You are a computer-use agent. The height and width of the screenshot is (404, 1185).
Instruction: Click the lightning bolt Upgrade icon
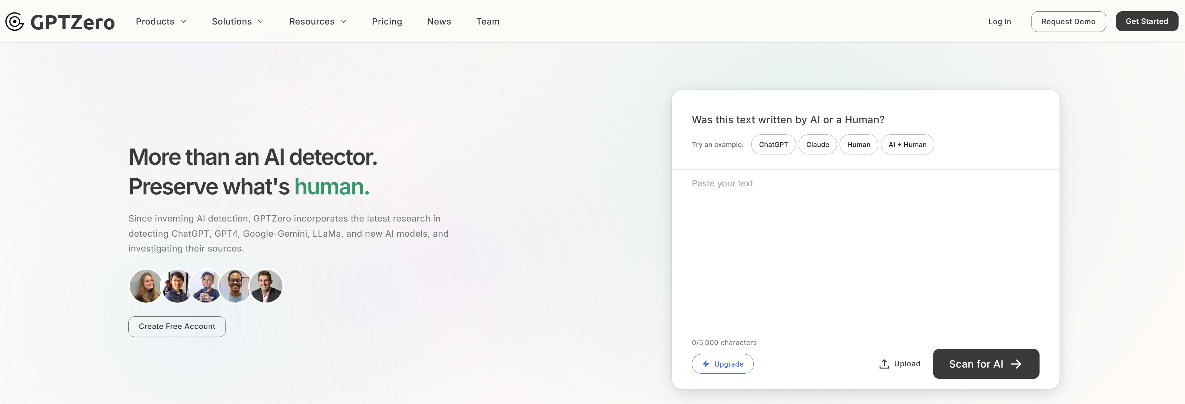pyautogui.click(x=706, y=364)
